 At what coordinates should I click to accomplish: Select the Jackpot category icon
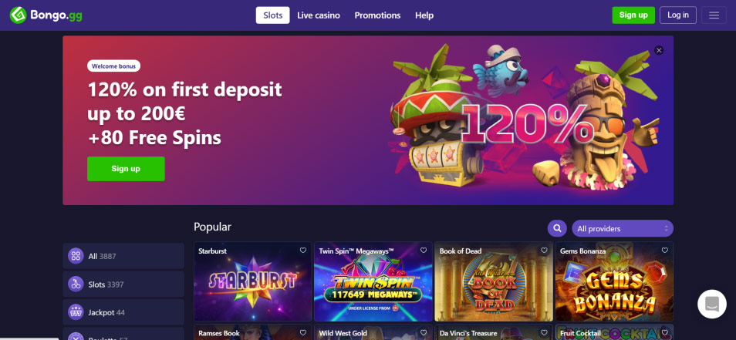(76, 312)
